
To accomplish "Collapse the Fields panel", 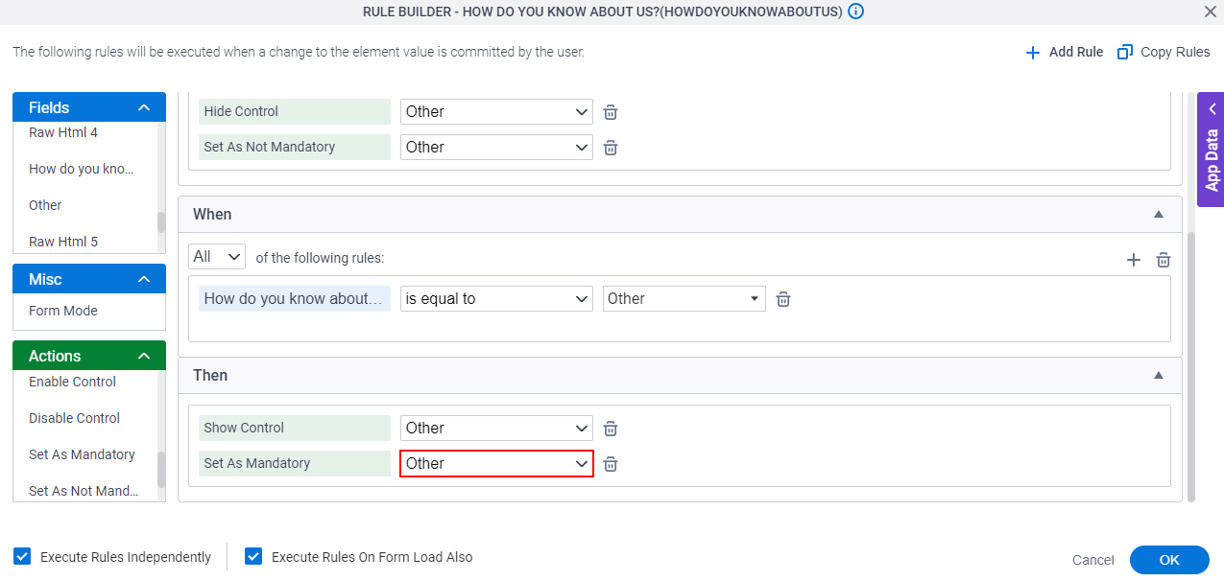I will pyautogui.click(x=144, y=108).
